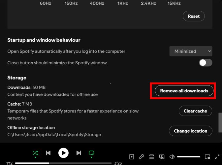Click the volume slider bar

click(x=189, y=157)
